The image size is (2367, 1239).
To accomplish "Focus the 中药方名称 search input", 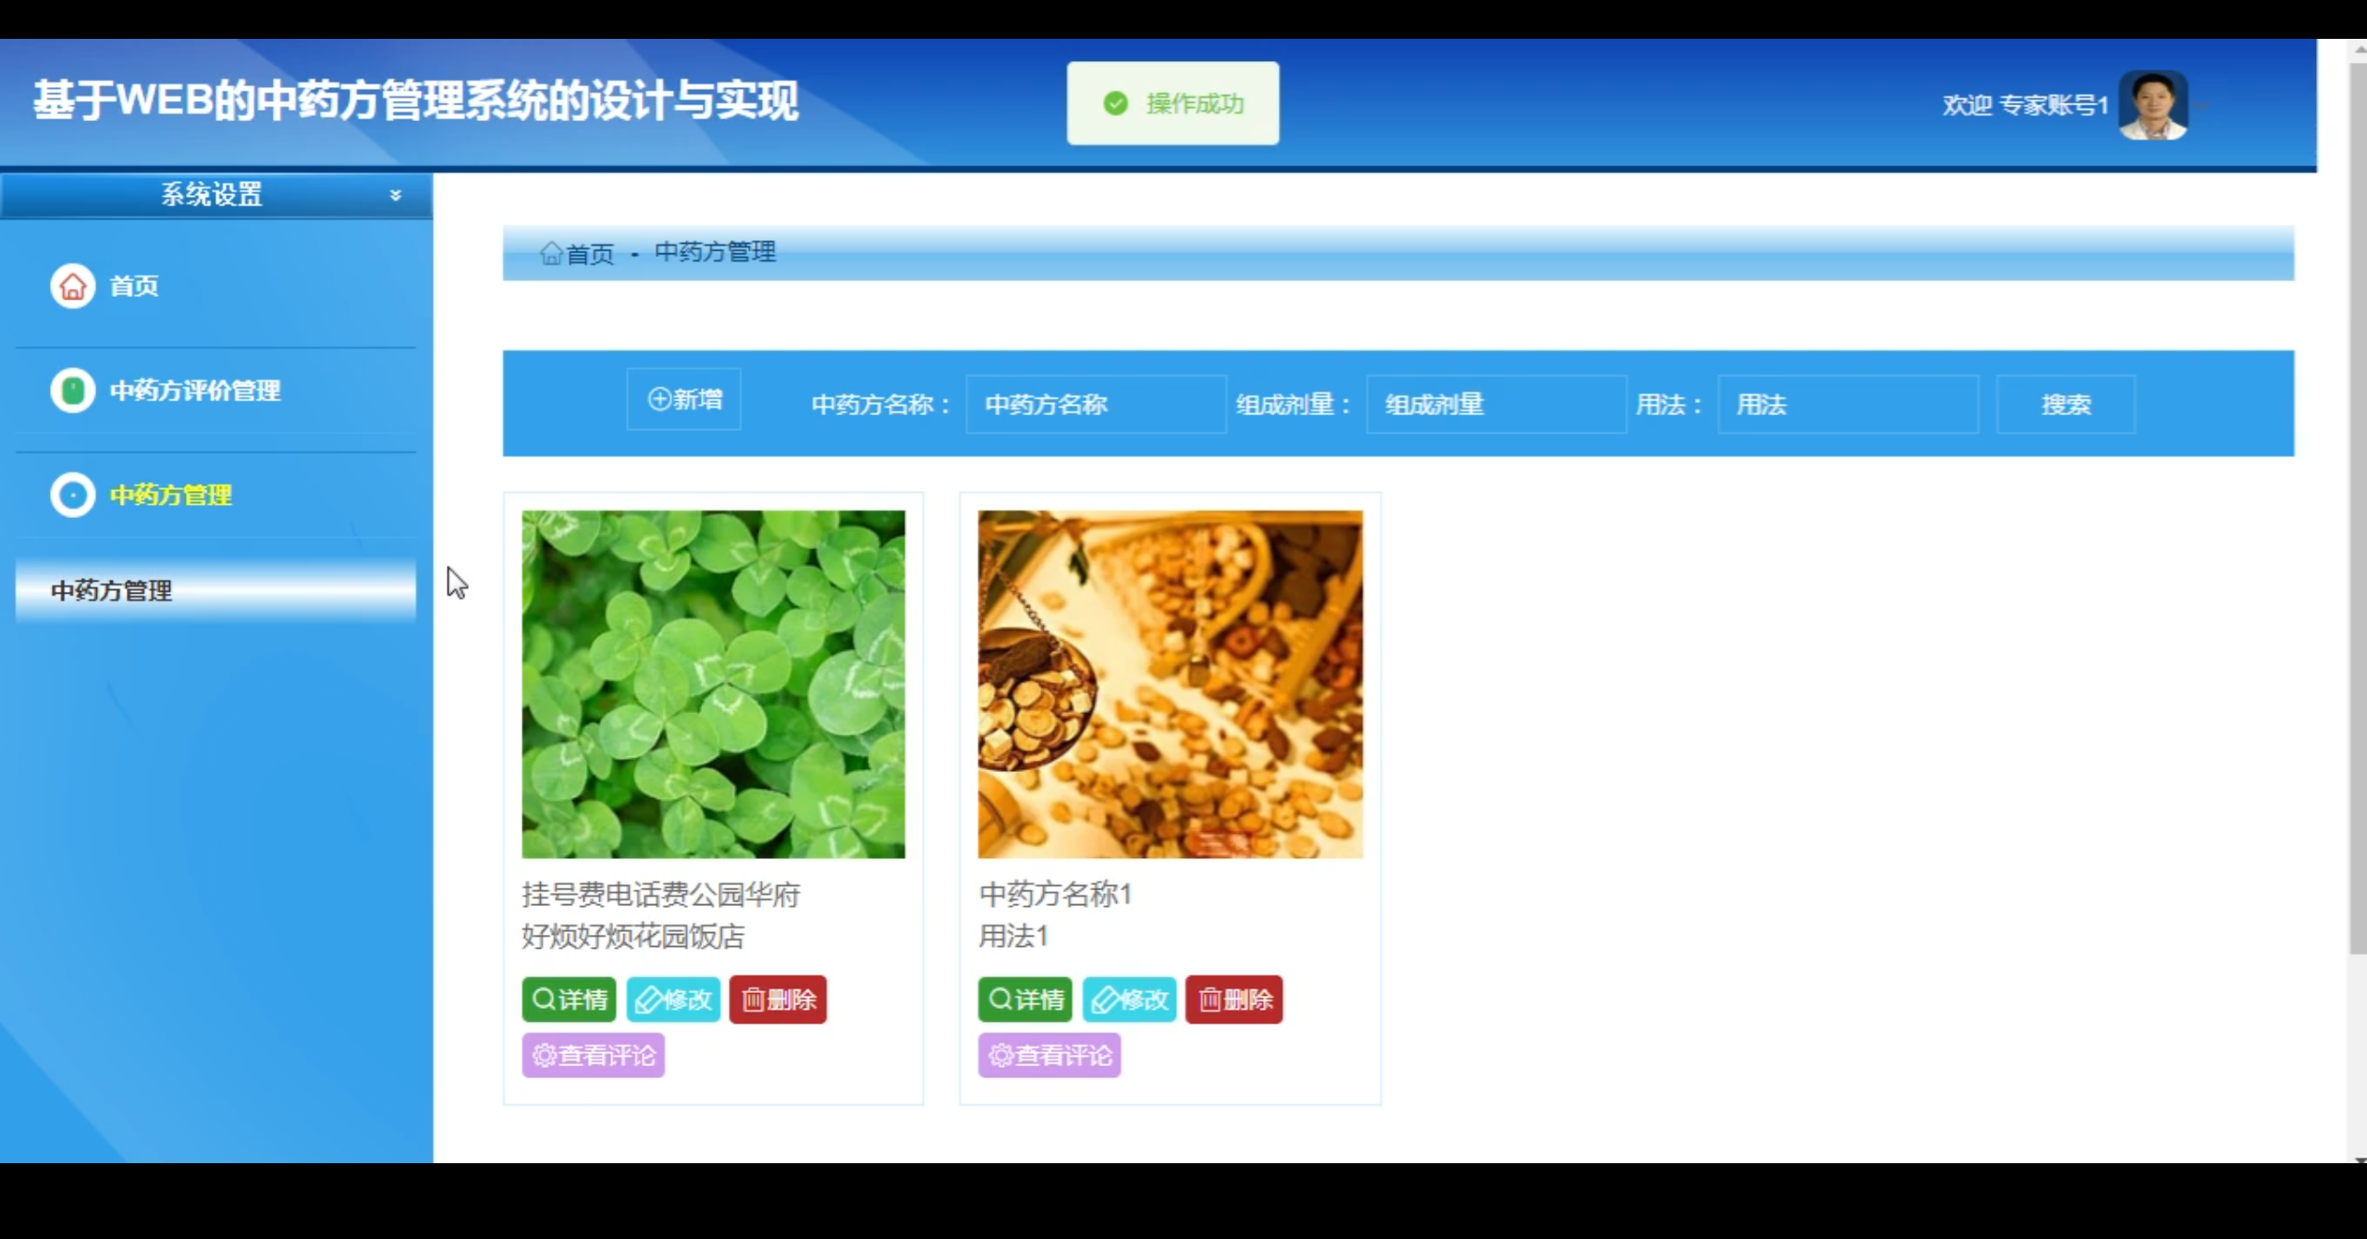I will (x=1095, y=404).
